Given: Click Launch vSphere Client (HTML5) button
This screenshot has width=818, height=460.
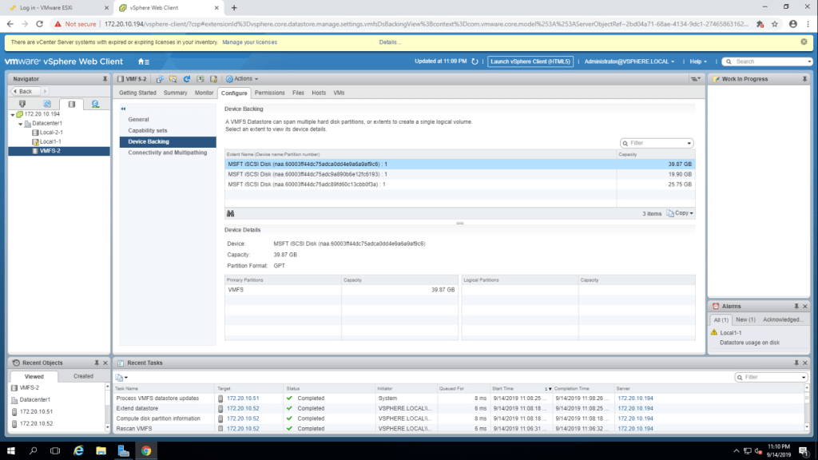Looking at the screenshot, I should (530, 61).
